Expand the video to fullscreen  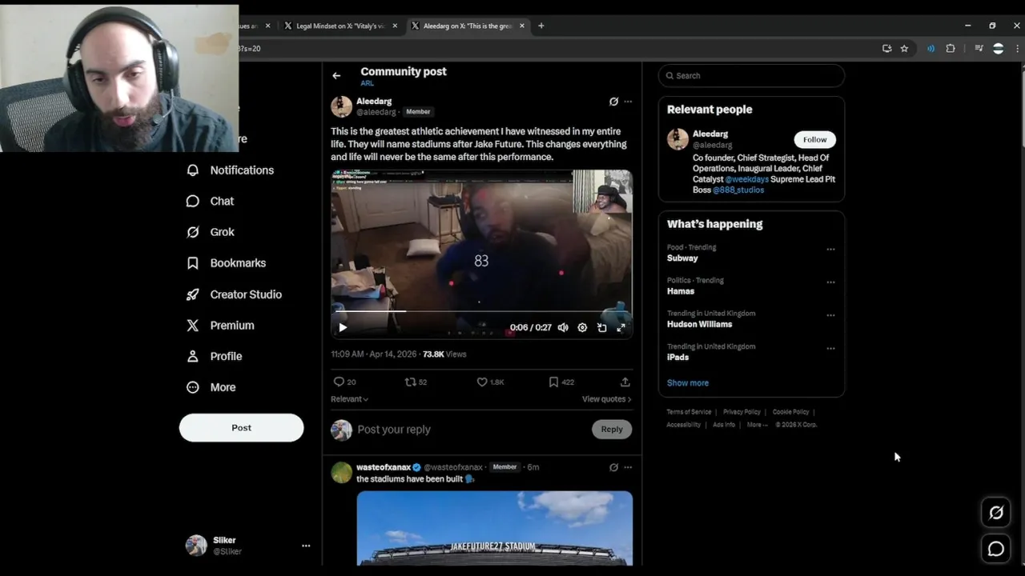point(621,327)
